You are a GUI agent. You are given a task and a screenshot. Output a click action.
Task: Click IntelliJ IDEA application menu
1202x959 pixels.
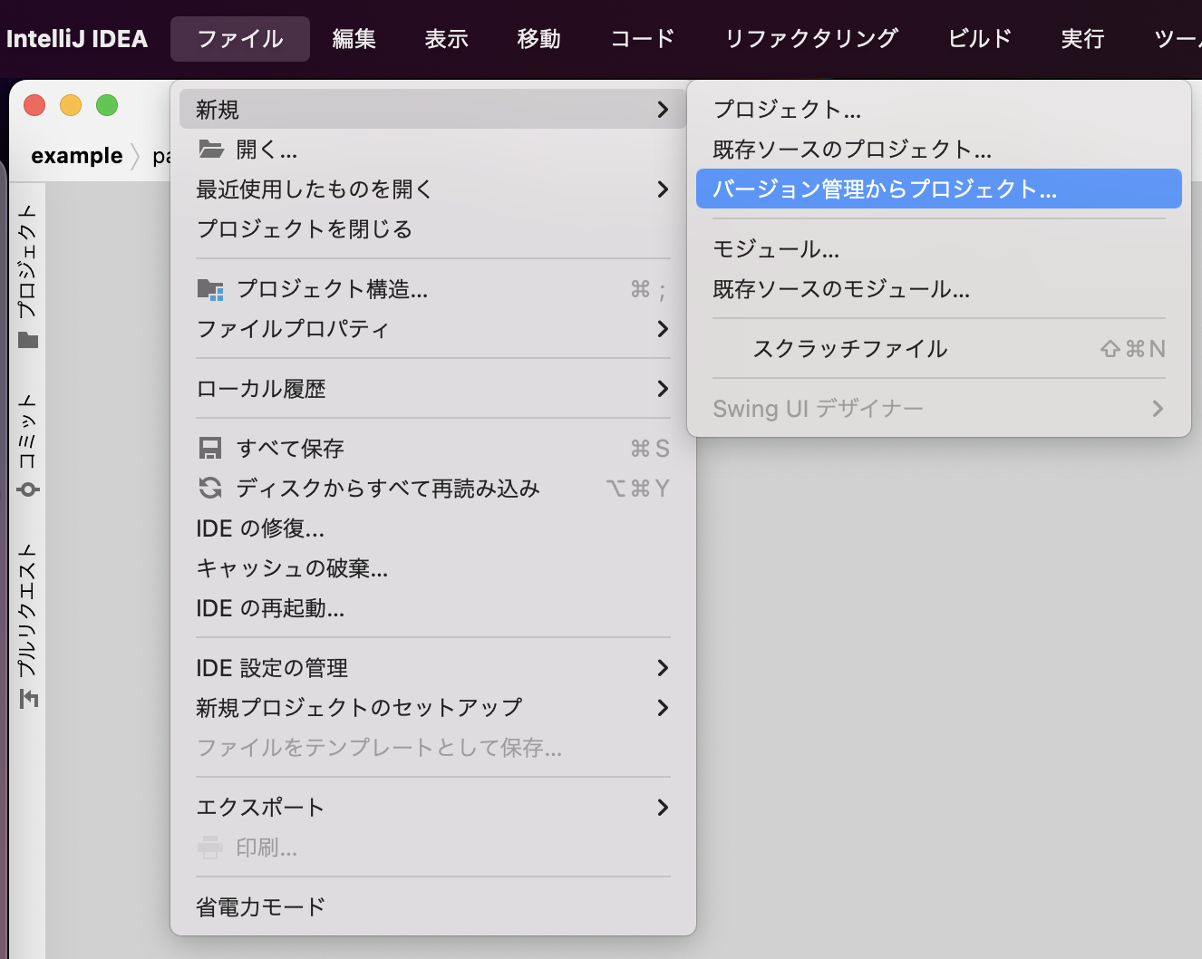tap(77, 39)
